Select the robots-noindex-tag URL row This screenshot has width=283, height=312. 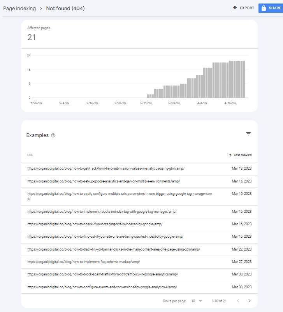click(x=102, y=212)
